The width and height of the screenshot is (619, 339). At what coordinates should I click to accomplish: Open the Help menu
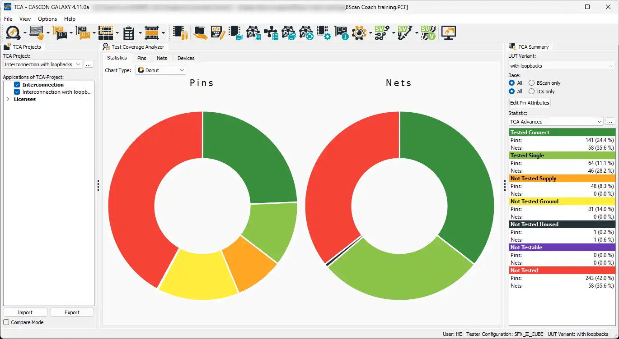click(70, 19)
